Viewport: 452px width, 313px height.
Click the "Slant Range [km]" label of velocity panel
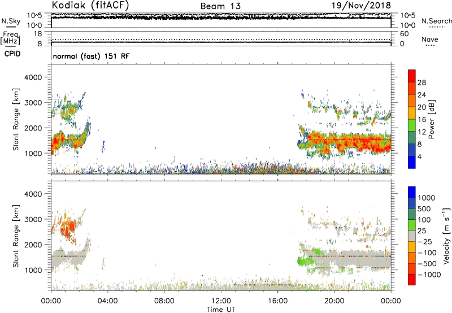click(16, 236)
